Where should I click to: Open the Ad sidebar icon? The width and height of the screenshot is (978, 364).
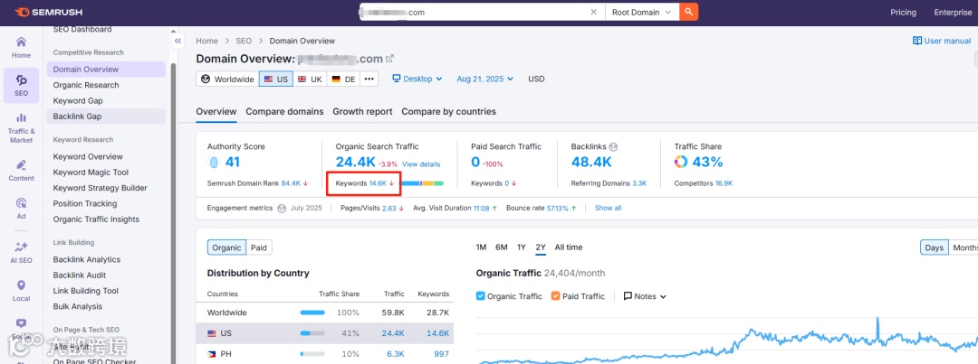tap(21, 209)
